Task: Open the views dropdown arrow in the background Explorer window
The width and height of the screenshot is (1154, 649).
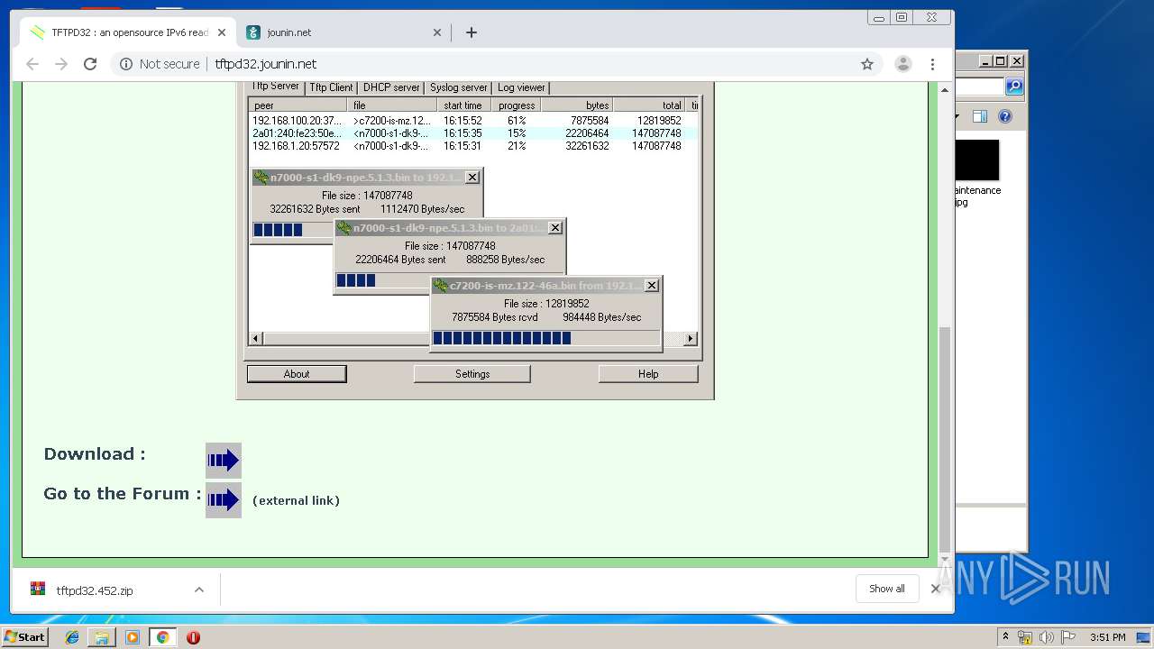Action: tap(957, 116)
